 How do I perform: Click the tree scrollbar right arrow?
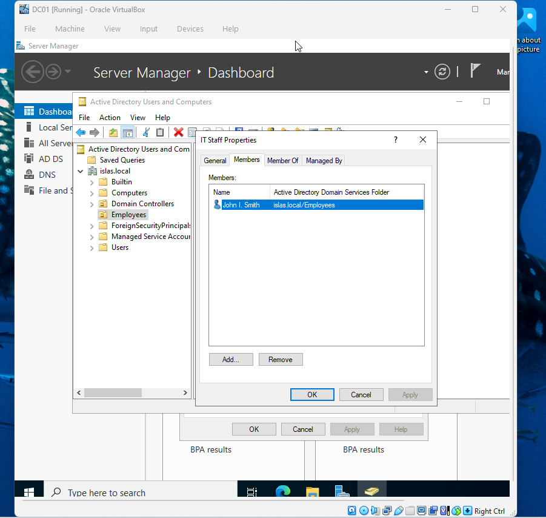pos(185,393)
